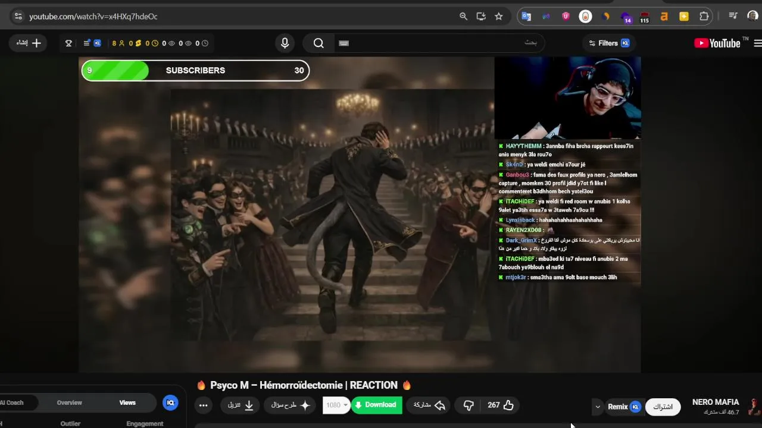762x428 pixels.
Task: Click the تنزيل (download) button with arrow icon
Action: click(241, 405)
